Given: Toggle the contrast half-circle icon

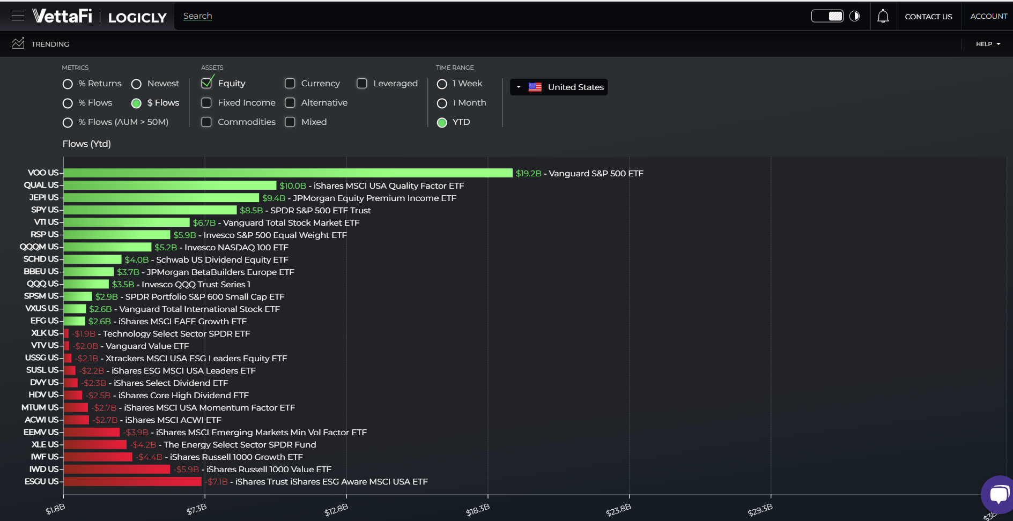Looking at the screenshot, I should point(855,16).
